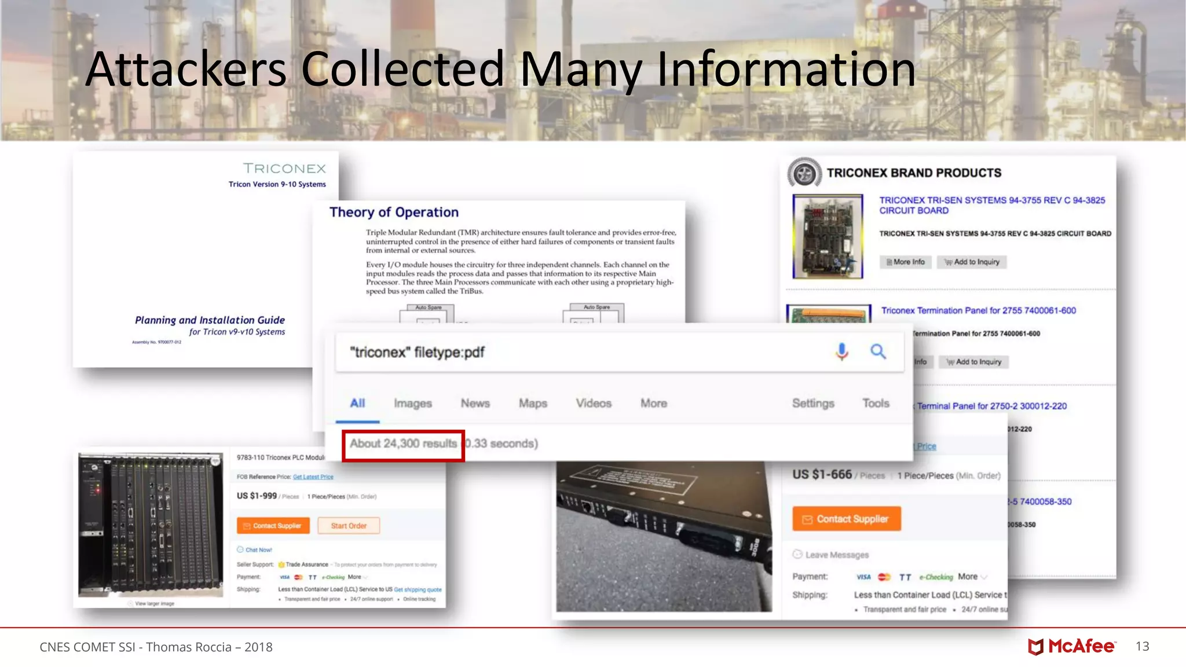The width and height of the screenshot is (1186, 667).
Task: Click the US $1-999 price text
Action: coord(257,496)
